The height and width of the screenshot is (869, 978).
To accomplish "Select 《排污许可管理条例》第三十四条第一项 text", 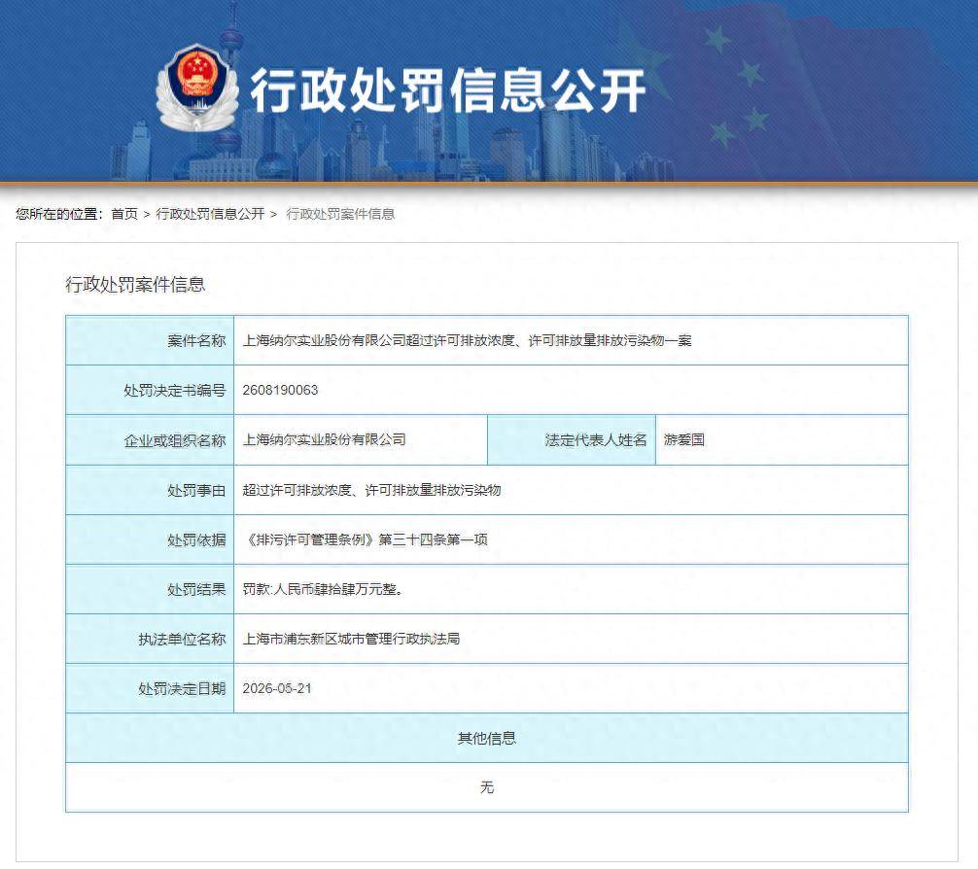I will click(x=365, y=539).
